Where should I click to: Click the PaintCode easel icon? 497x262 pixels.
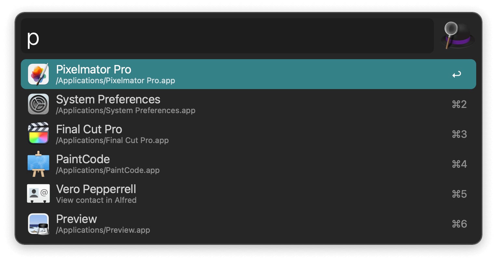pyautogui.click(x=38, y=164)
